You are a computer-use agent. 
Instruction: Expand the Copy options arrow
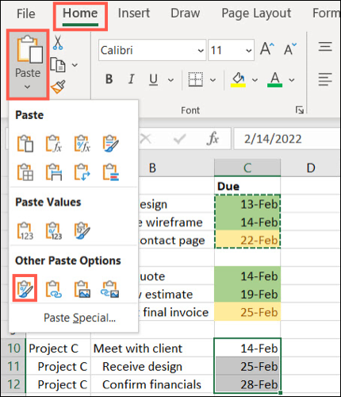pyautogui.click(x=75, y=65)
